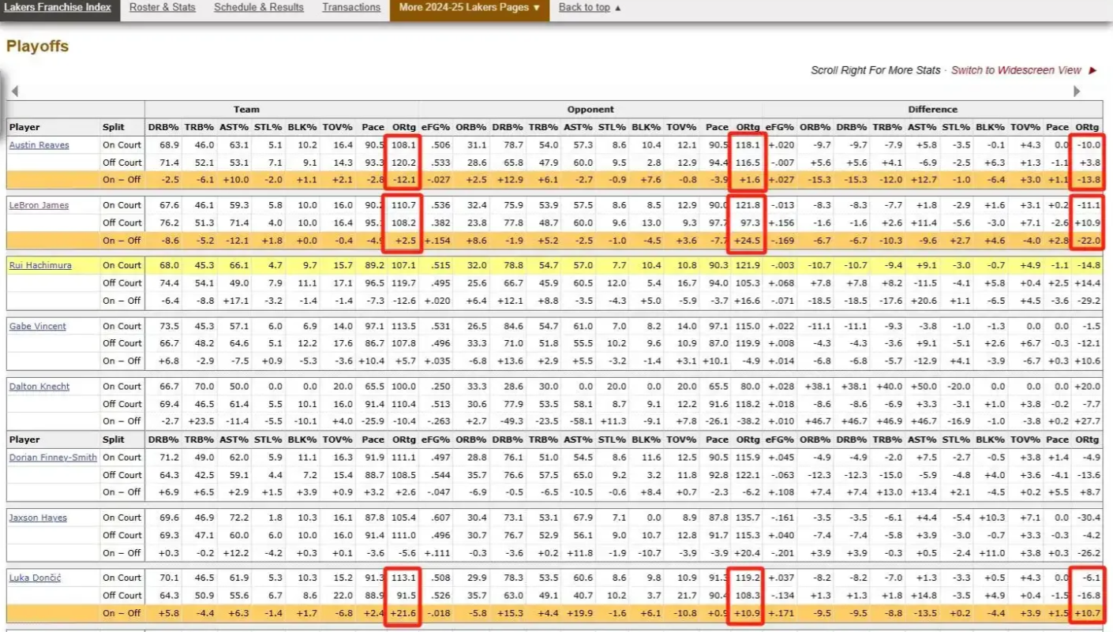Open Gabe Vincent player link

click(37, 326)
